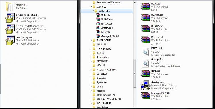Click the DirectX.cab archive icon in tree
This screenshot has height=109, width=215.
tap(98, 28)
